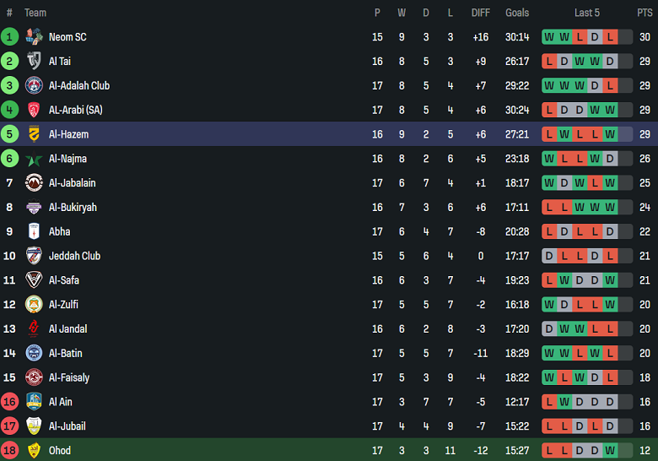Click the Al-Faisaly round badge

click(x=34, y=377)
